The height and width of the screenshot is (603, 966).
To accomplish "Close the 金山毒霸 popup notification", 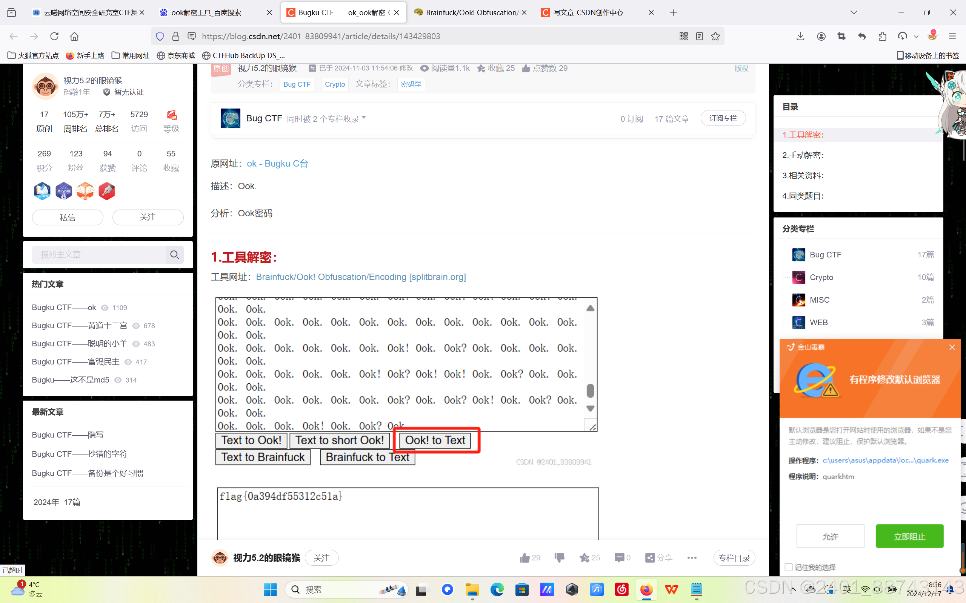I will pos(952,347).
